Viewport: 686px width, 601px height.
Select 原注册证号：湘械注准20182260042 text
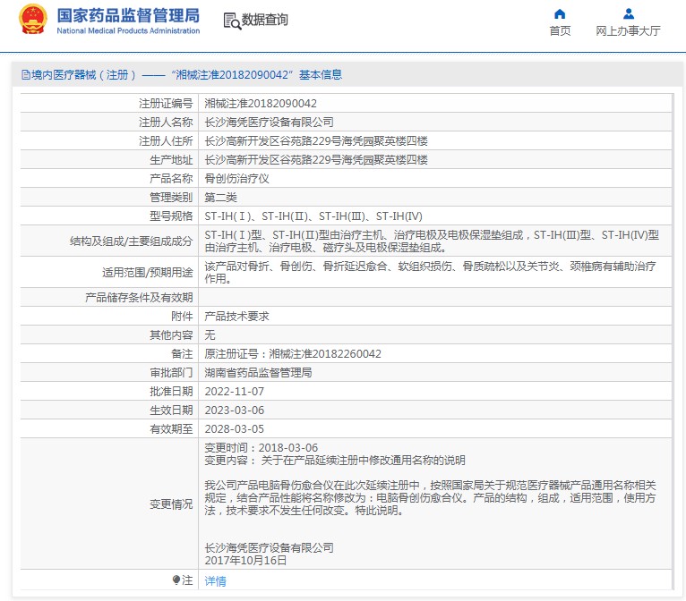(x=293, y=354)
